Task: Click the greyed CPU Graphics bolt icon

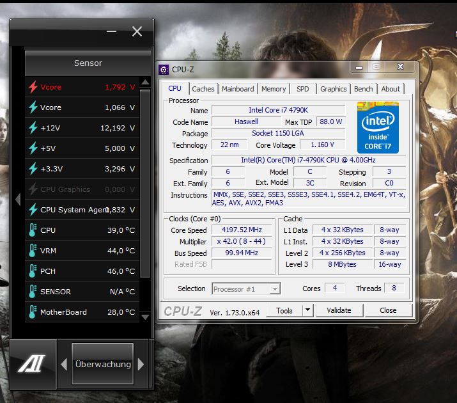Action: (33, 189)
